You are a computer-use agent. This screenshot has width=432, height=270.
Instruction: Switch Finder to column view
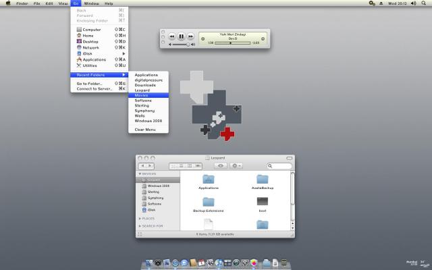190,166
